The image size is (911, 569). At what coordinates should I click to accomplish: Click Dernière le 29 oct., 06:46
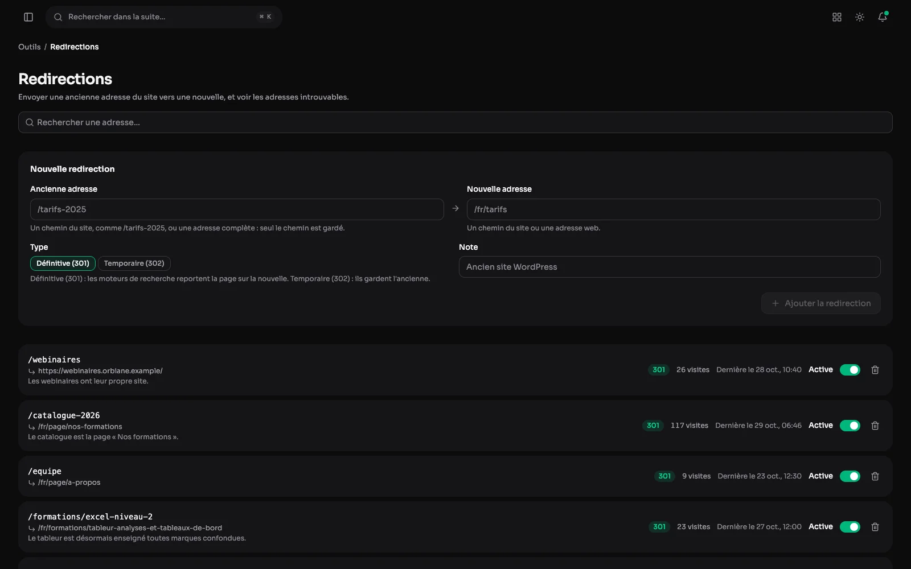(x=758, y=426)
